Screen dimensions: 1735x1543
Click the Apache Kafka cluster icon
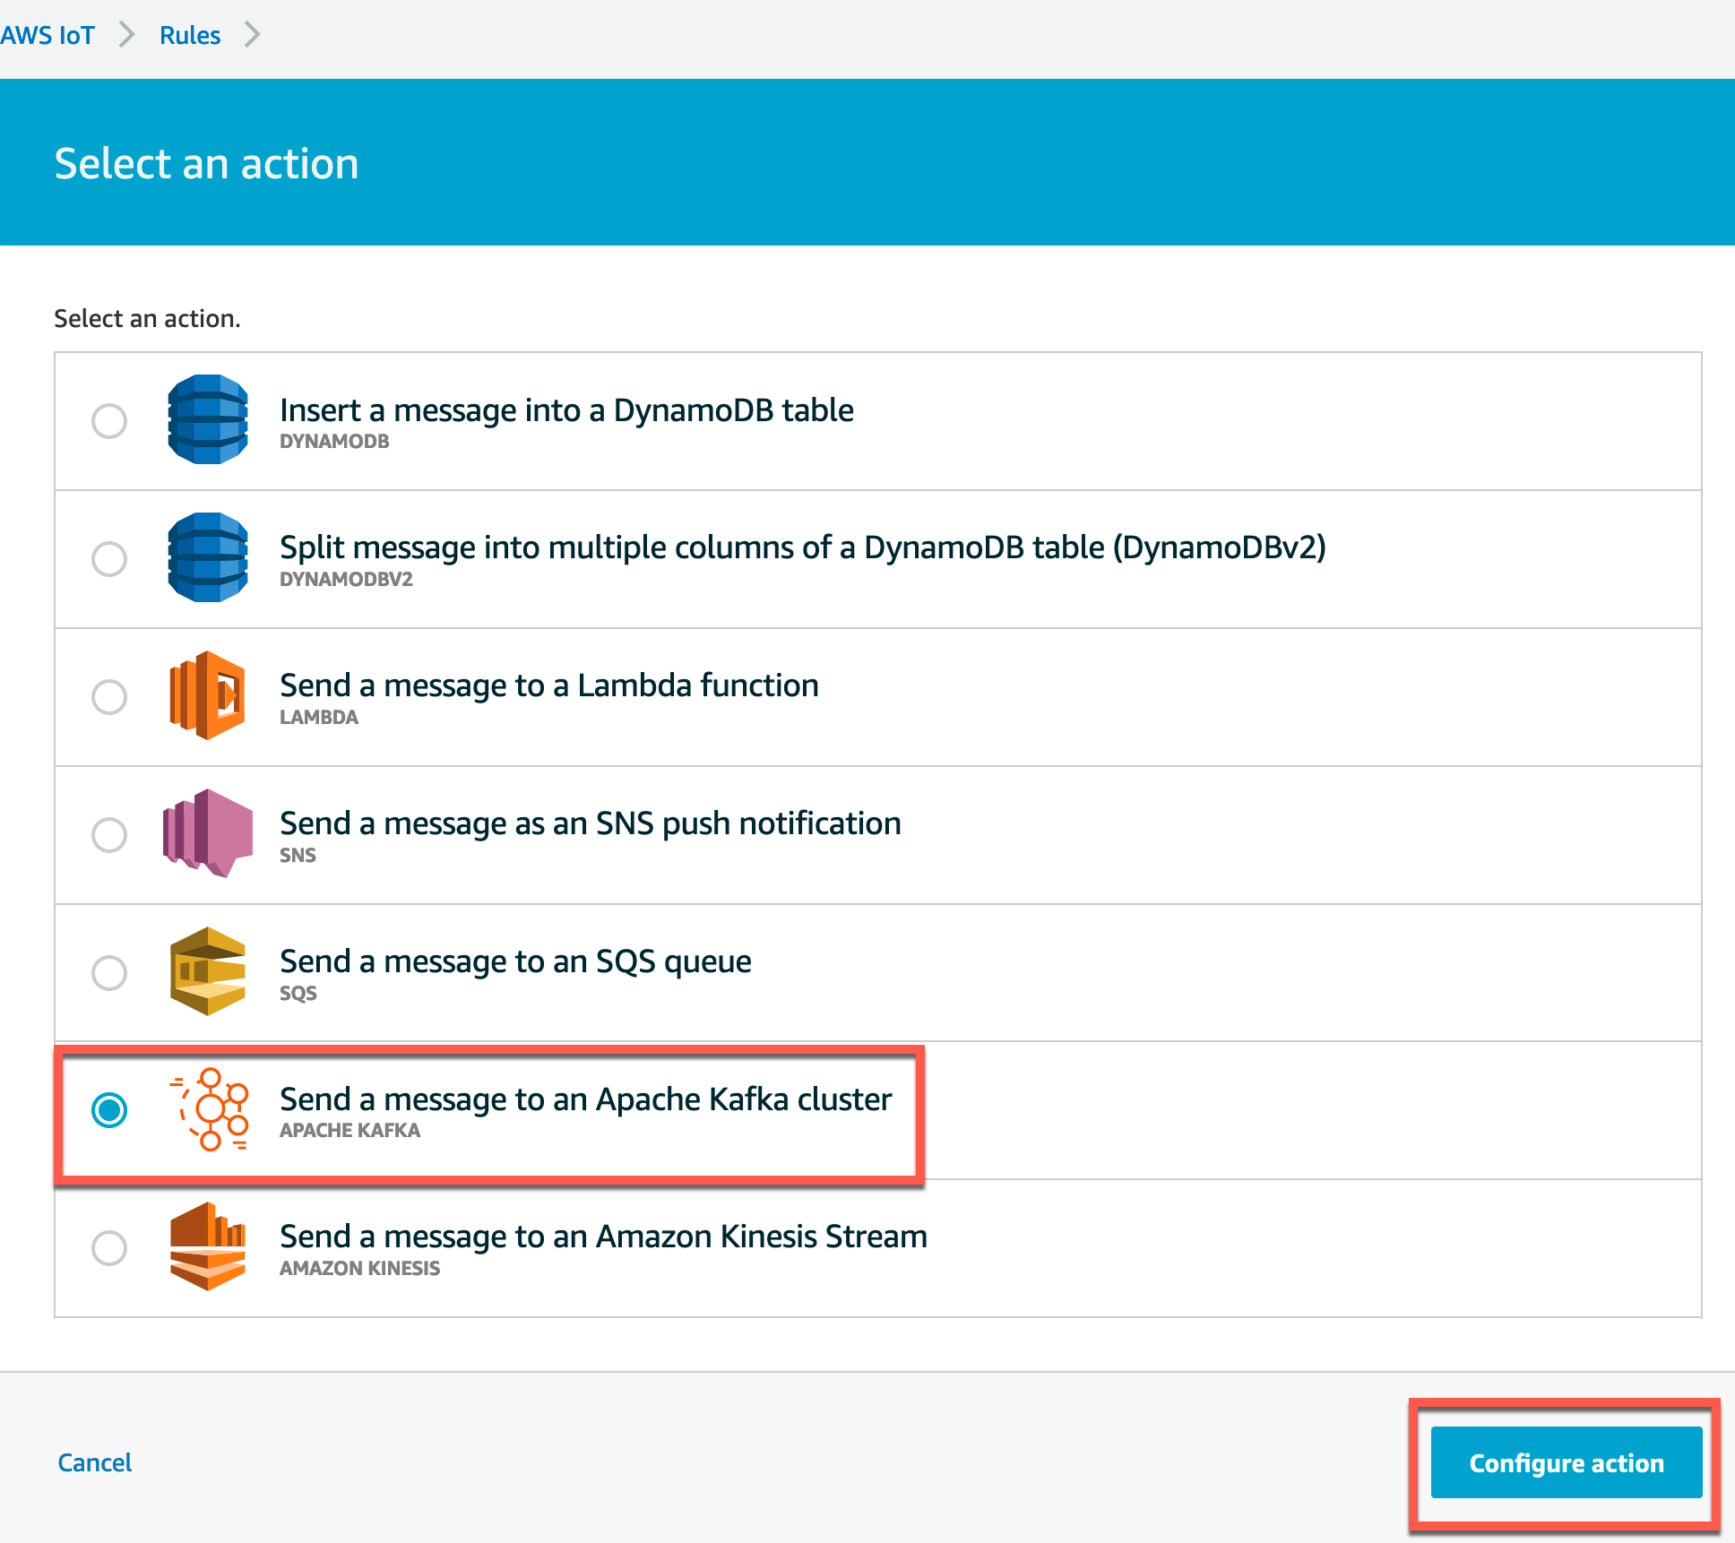coord(210,1109)
